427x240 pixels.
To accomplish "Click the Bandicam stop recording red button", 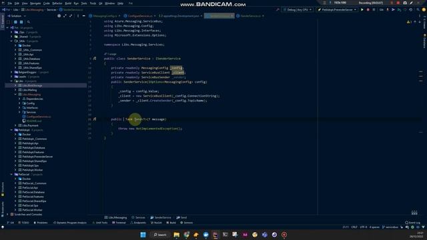I will pos(398,3).
